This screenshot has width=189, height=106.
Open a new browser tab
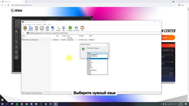27,2
